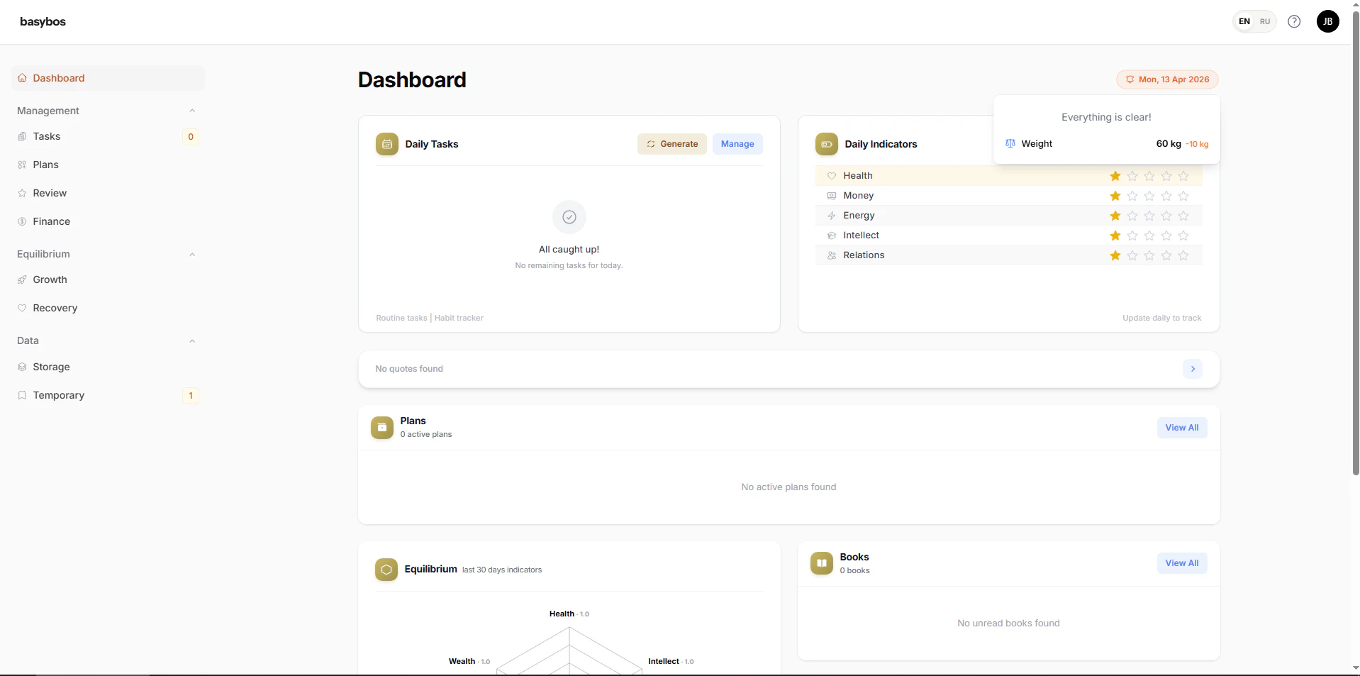Image resolution: width=1360 pixels, height=676 pixels.
Task: Click the Storage layers icon in sidebar
Action: pos(22,367)
